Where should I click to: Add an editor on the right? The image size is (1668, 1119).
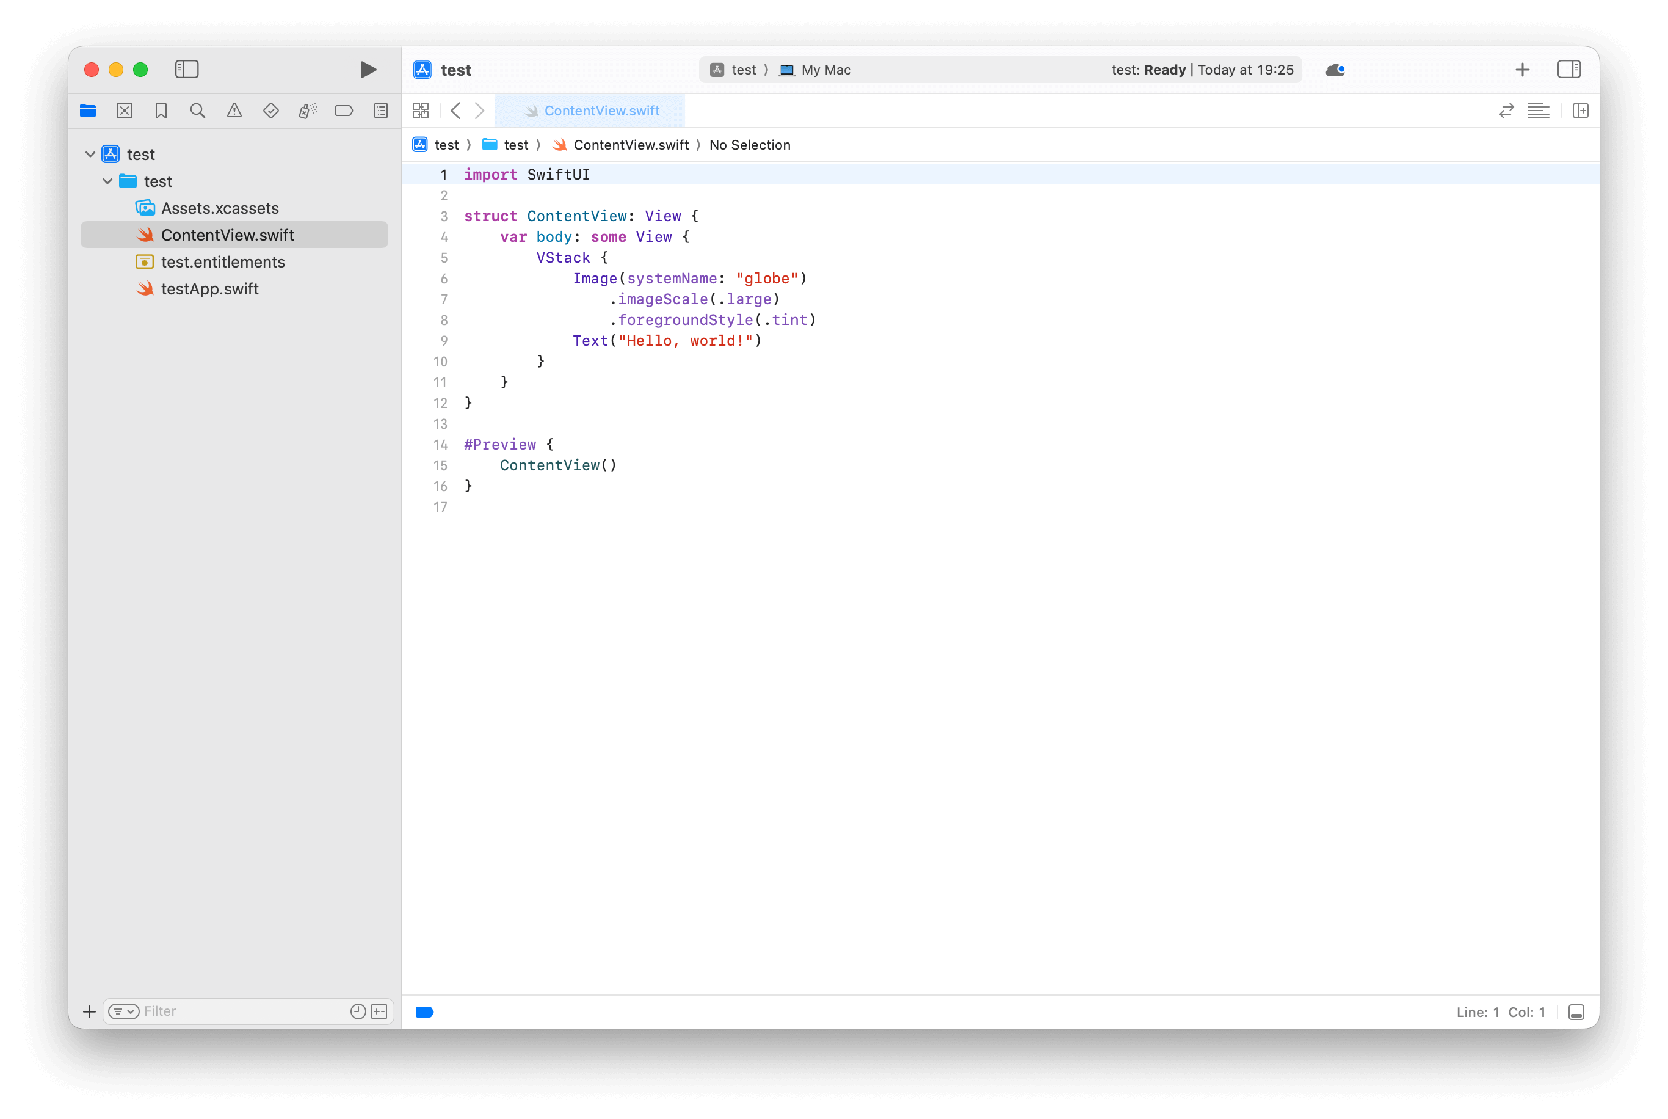coord(1580,111)
